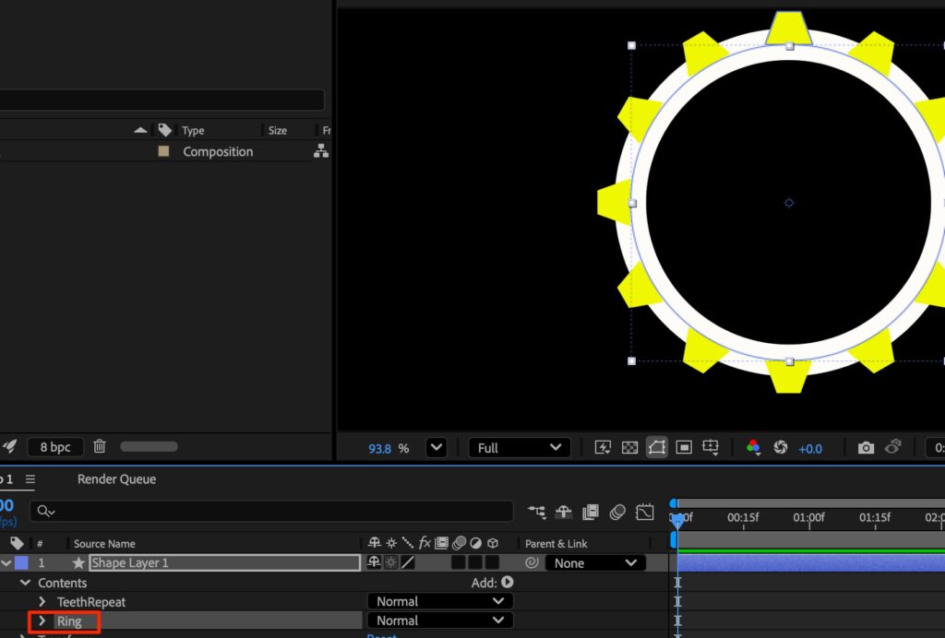This screenshot has height=638, width=945.
Task: Open the composition mini-flowchart icon
Action: (536, 512)
